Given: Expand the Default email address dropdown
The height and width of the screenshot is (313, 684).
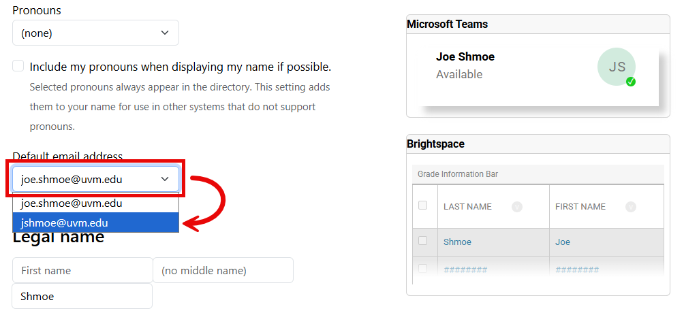Looking at the screenshot, I should click(x=95, y=180).
